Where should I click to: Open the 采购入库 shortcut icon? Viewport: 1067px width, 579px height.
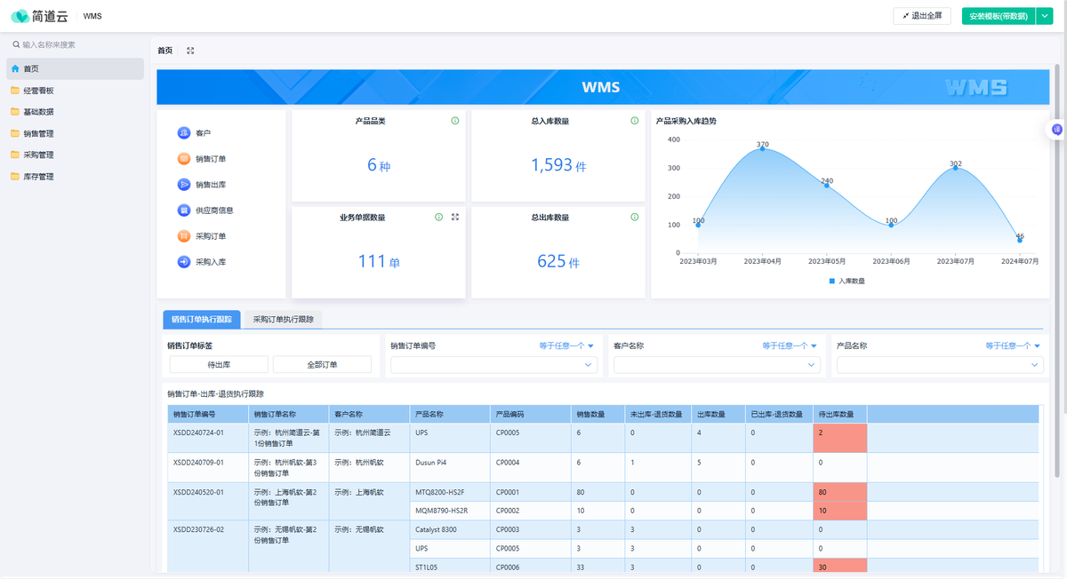click(184, 262)
